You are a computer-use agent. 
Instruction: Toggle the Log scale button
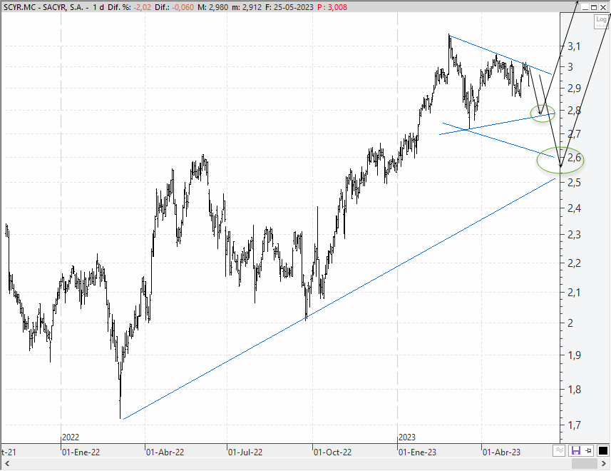point(601,21)
